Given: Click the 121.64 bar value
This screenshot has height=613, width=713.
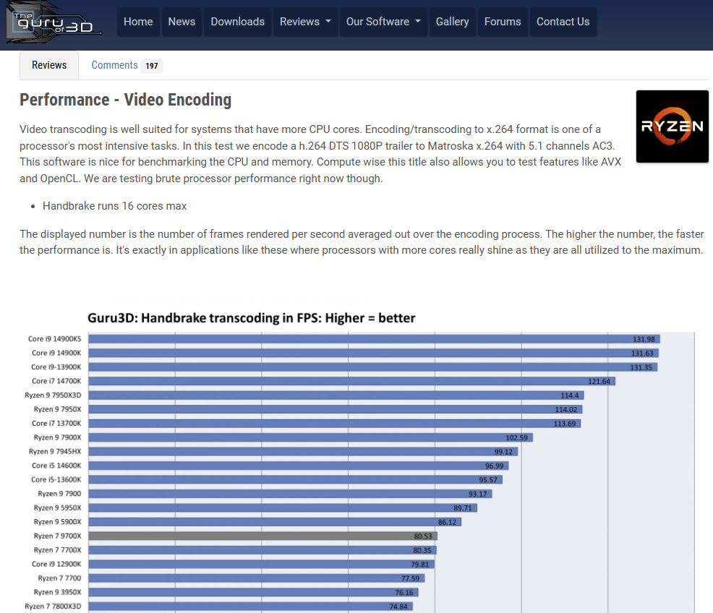Looking at the screenshot, I should point(599,382).
